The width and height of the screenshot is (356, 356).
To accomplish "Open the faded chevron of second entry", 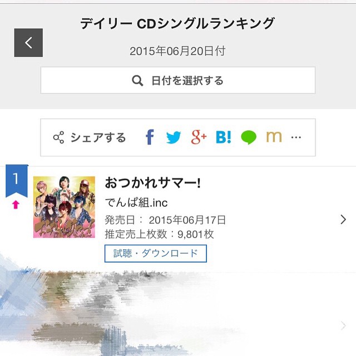I will click(343, 325).
